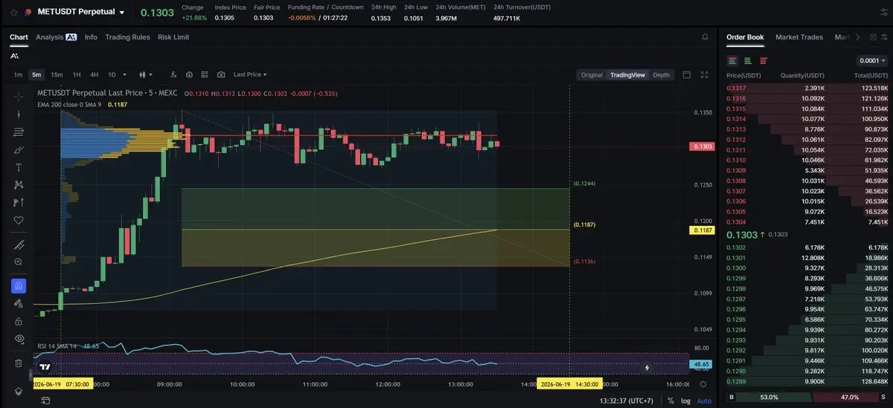This screenshot has width=893, height=408.
Task: Switch chart view to TradingView
Action: [627, 74]
